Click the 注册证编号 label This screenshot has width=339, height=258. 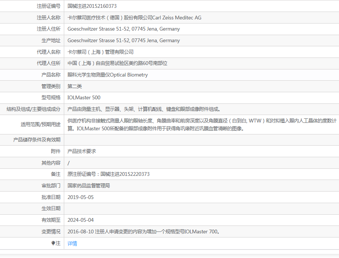(49, 6)
